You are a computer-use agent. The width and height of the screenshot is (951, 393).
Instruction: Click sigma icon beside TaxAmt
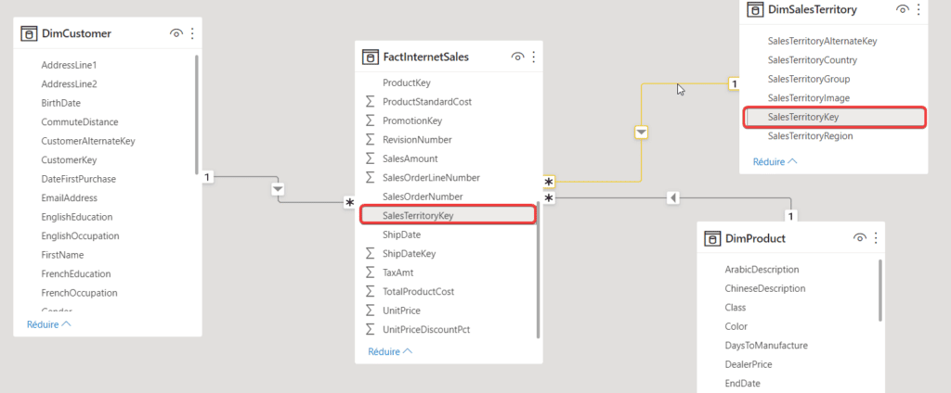[x=371, y=273]
